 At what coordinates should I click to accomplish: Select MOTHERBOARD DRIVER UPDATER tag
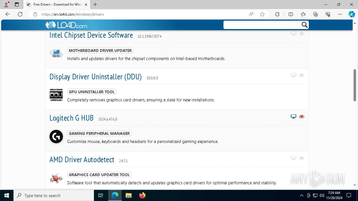coord(100,51)
